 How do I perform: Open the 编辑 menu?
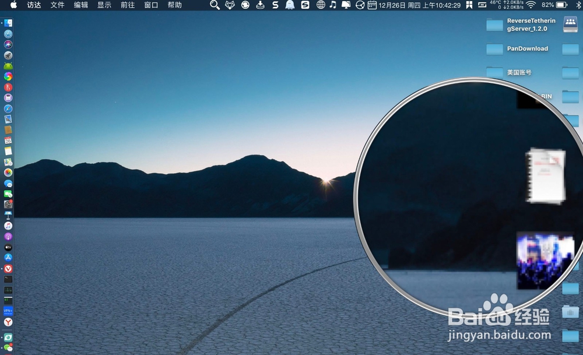[x=81, y=5]
